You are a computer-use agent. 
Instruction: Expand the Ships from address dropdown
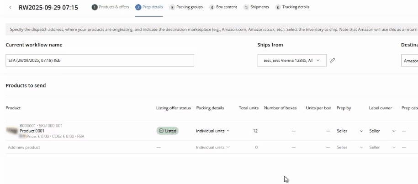(x=292, y=61)
